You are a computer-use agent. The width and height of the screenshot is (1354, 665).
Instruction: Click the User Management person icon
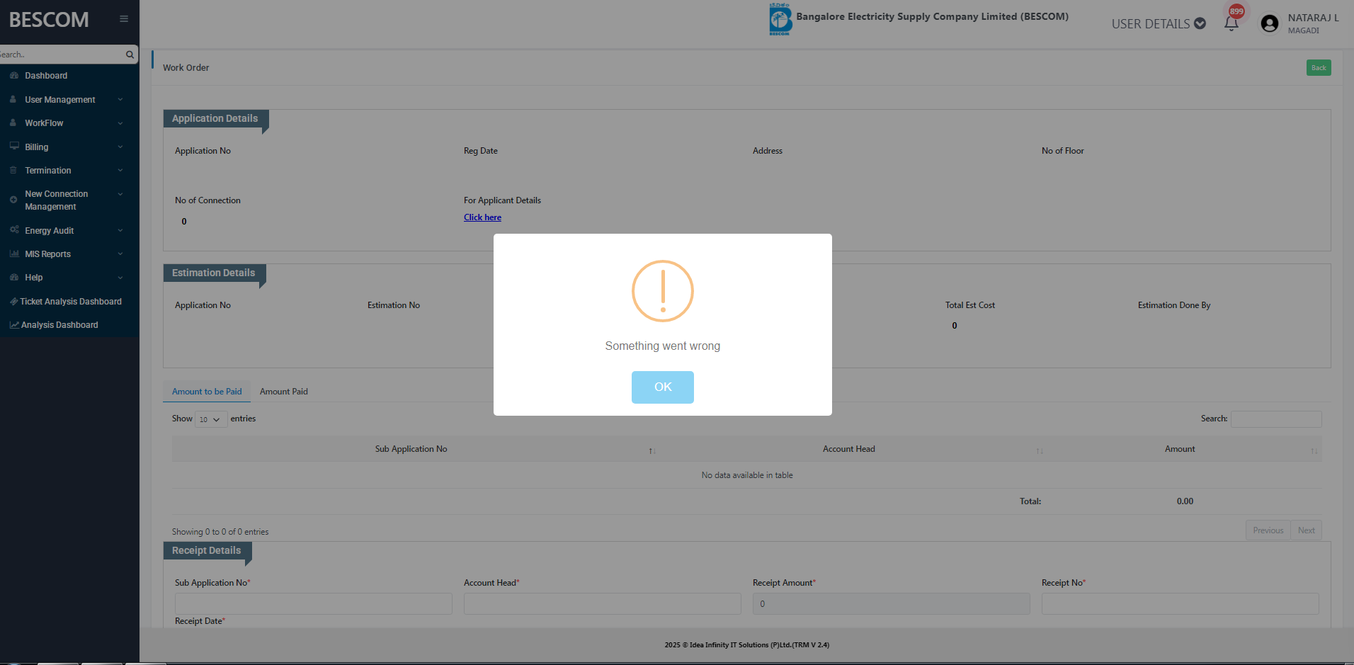point(13,100)
